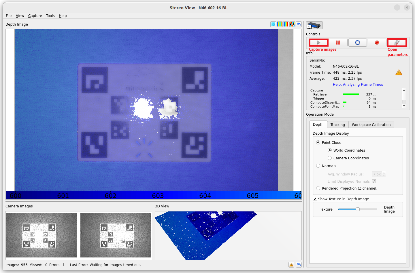Image resolution: width=415 pixels, height=273 pixels.
Task: Click the warning icon in status bar
Action: click(x=291, y=265)
